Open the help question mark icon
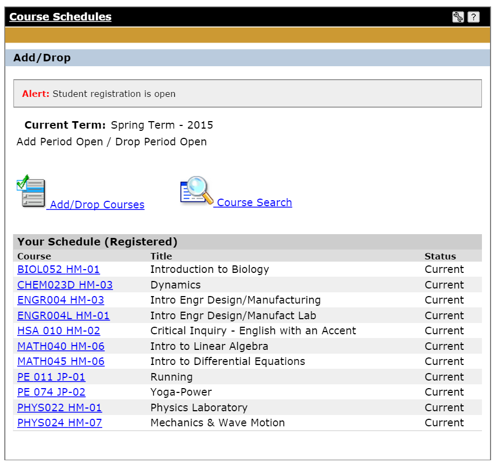This screenshot has width=497, height=464. [473, 17]
